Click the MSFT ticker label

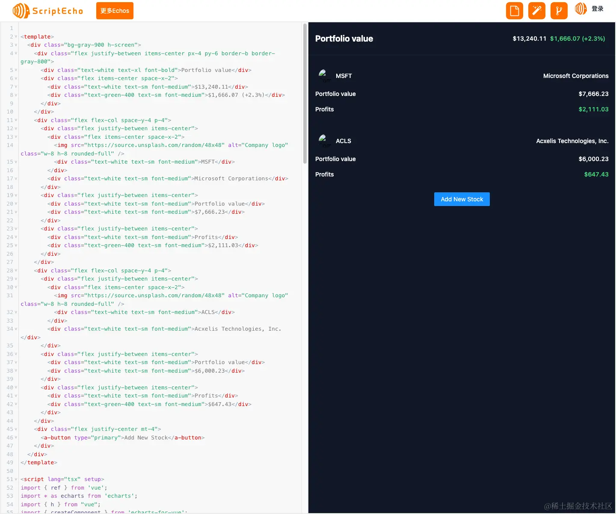pyautogui.click(x=344, y=76)
